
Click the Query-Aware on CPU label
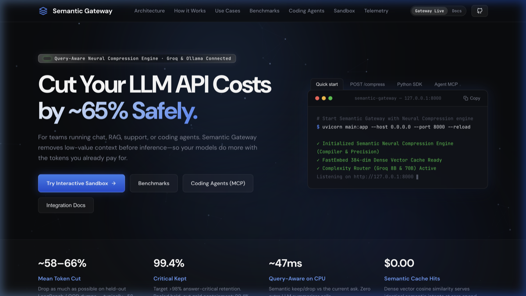tap(297, 279)
